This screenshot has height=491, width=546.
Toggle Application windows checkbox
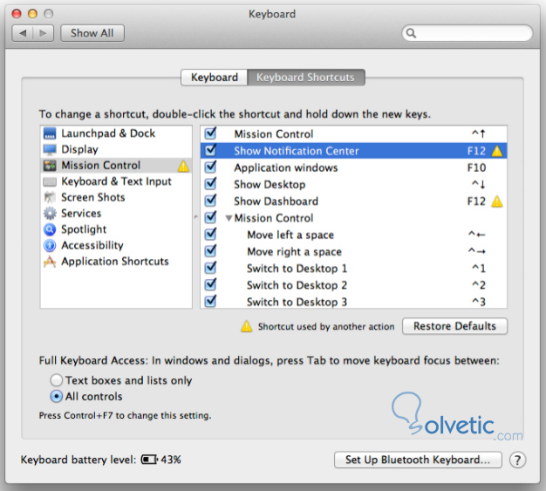pos(210,167)
